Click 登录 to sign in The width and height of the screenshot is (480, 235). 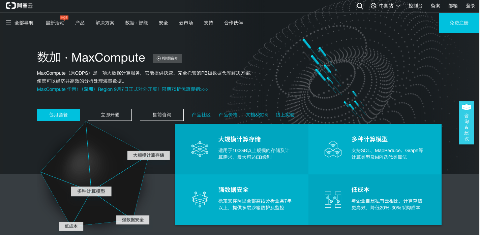471,6
